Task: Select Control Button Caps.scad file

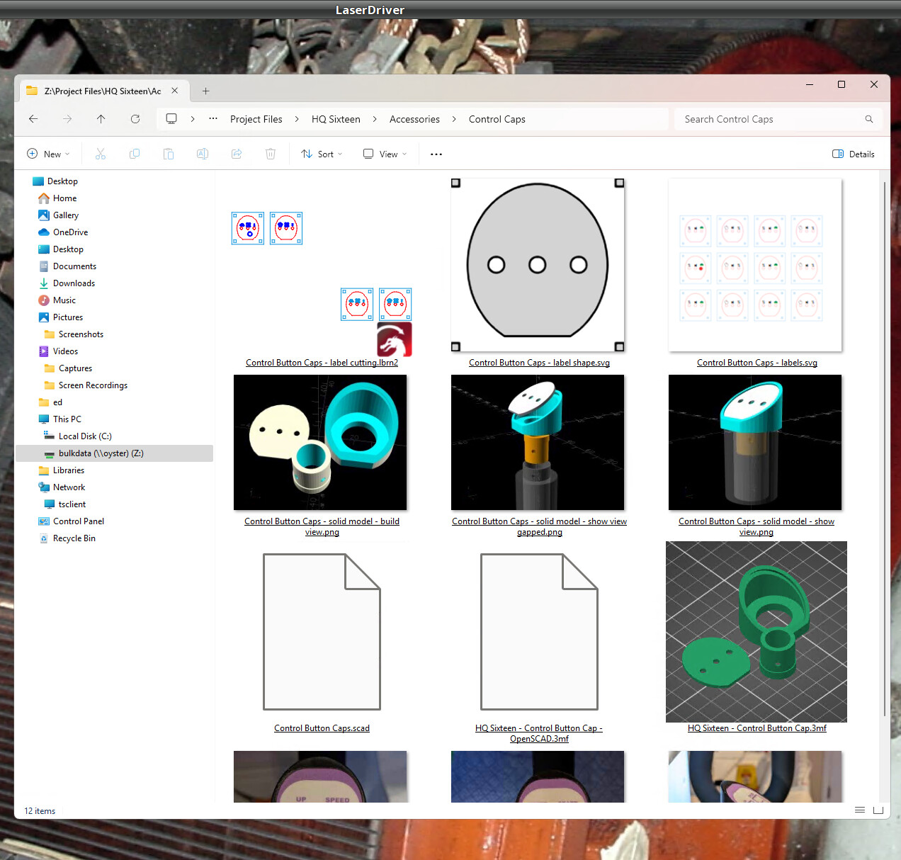Action: point(322,632)
